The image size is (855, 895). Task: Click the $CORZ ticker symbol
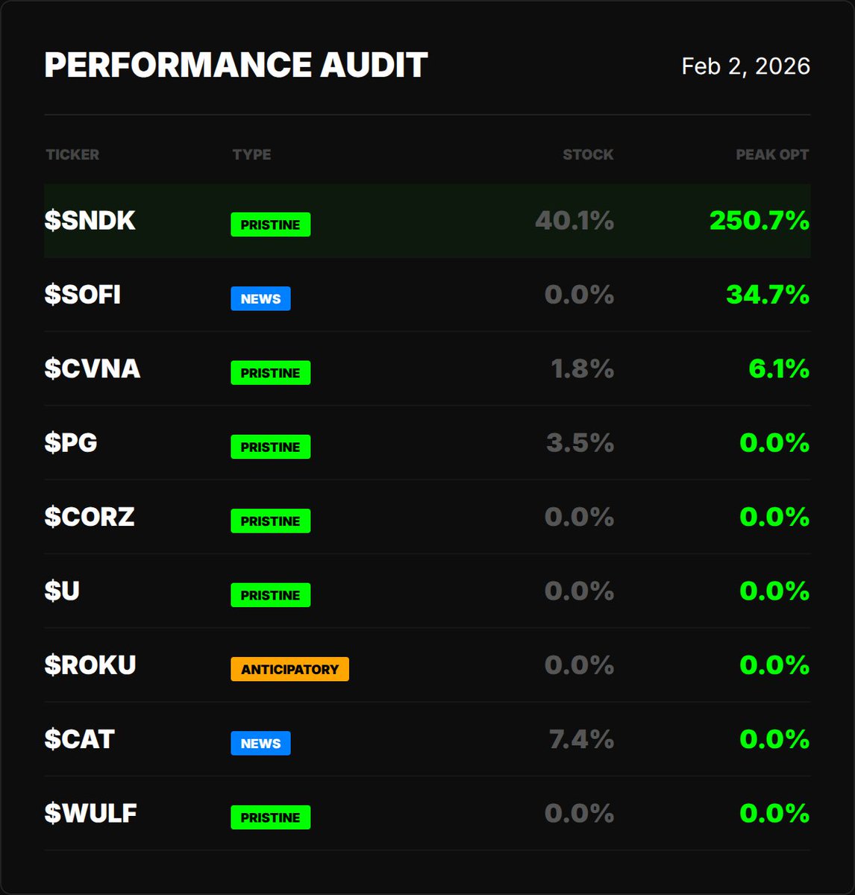90,516
